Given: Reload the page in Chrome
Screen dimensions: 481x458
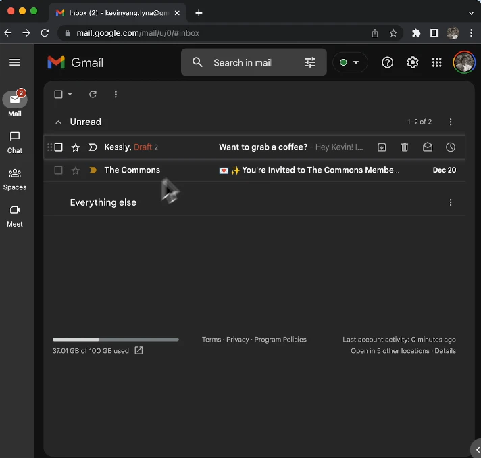Looking at the screenshot, I should [45, 33].
